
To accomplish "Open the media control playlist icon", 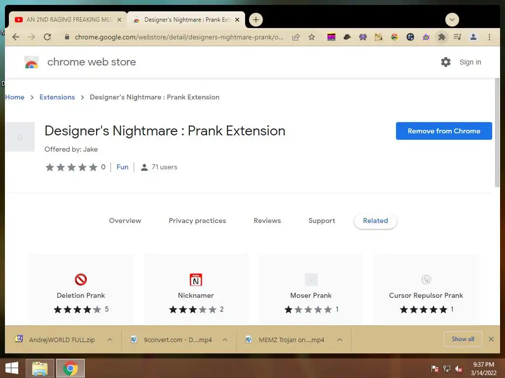I will (x=457, y=37).
